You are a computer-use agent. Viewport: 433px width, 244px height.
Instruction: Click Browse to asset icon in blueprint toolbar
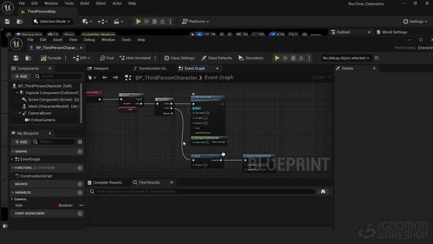(28, 58)
